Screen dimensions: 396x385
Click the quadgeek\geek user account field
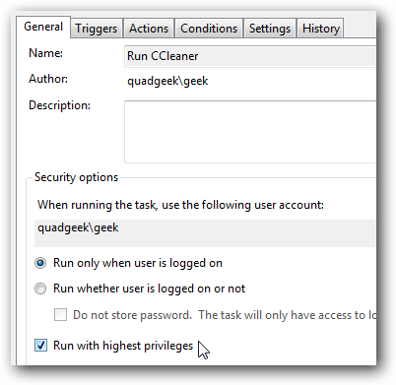tap(205, 233)
